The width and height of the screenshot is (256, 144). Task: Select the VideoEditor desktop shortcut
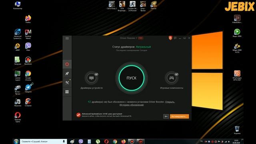[237, 19]
